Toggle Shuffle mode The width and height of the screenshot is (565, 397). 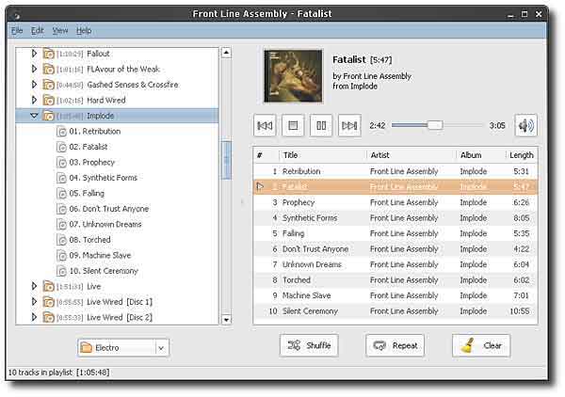(308, 345)
